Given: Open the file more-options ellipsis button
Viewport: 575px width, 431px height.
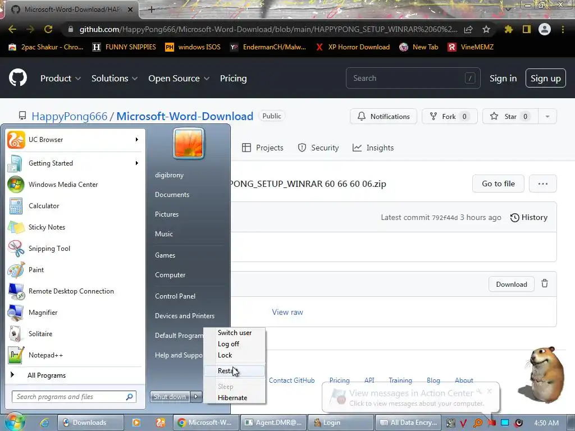Looking at the screenshot, I should (x=543, y=184).
